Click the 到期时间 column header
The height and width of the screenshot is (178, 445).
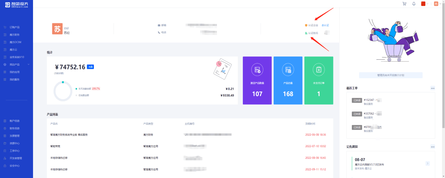(310, 123)
